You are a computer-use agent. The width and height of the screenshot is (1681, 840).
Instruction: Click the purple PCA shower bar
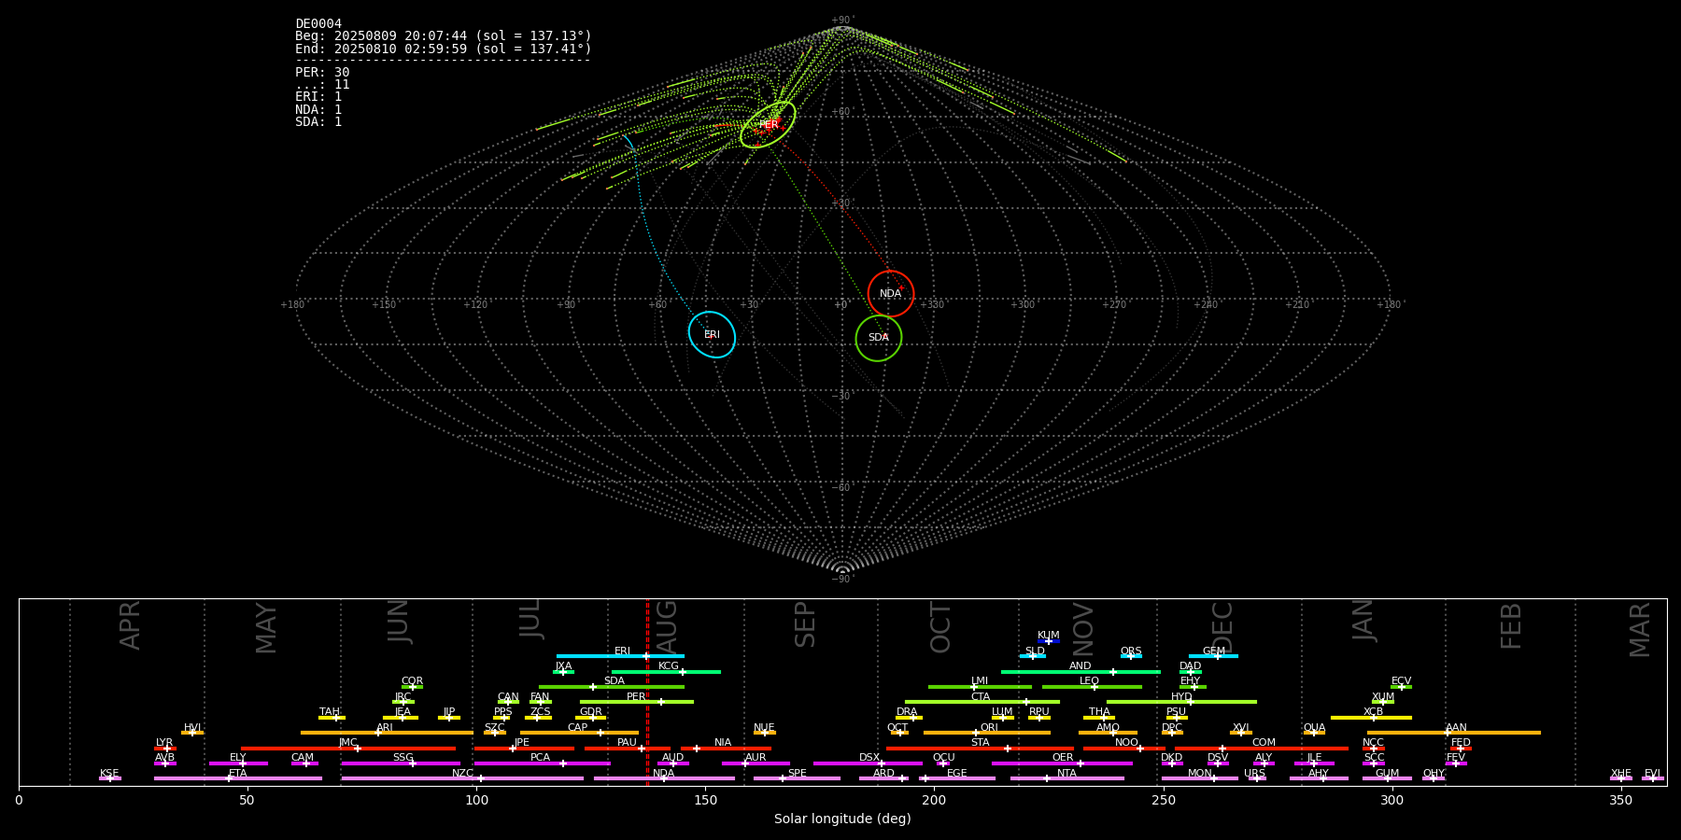click(542, 763)
